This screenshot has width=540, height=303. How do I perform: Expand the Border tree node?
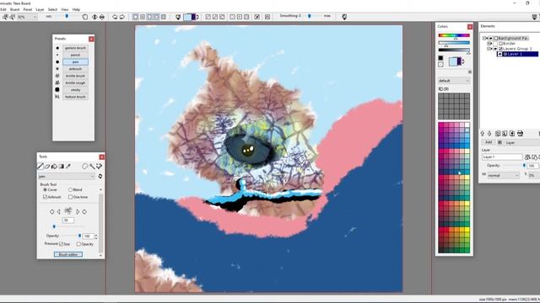[x=489, y=44]
